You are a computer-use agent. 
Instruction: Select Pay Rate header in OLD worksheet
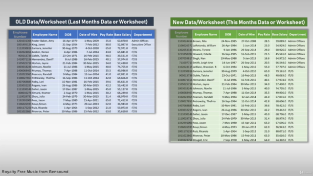coord(107,35)
